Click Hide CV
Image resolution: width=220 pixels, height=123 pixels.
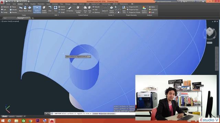89,10
